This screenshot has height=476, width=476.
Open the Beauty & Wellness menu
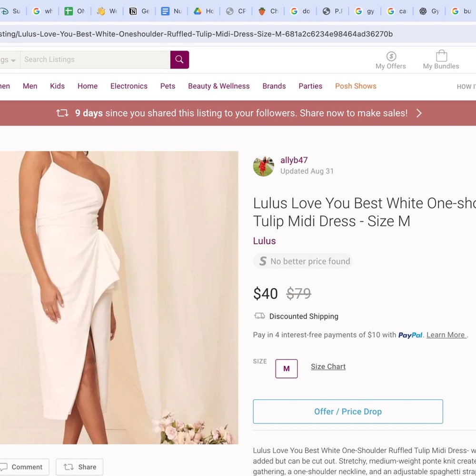click(219, 86)
